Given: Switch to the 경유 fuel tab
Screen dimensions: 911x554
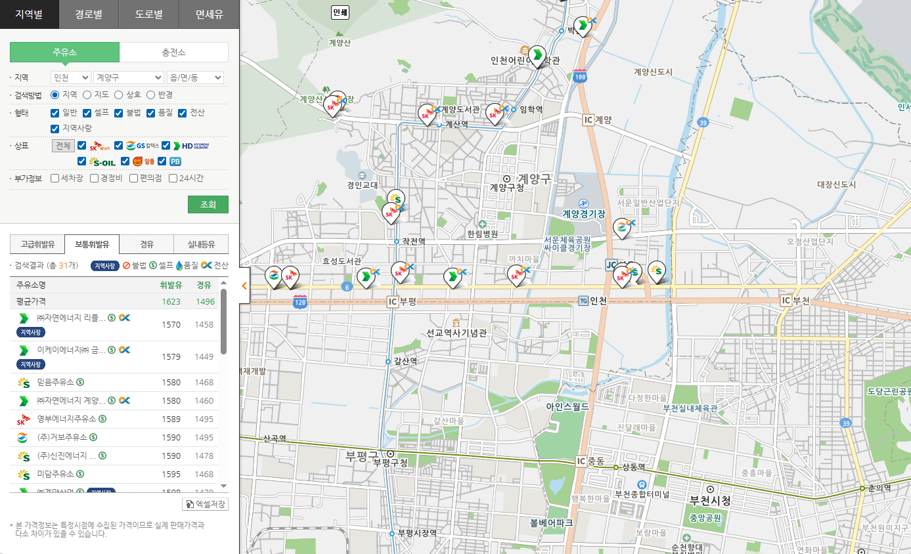Looking at the screenshot, I should [146, 244].
